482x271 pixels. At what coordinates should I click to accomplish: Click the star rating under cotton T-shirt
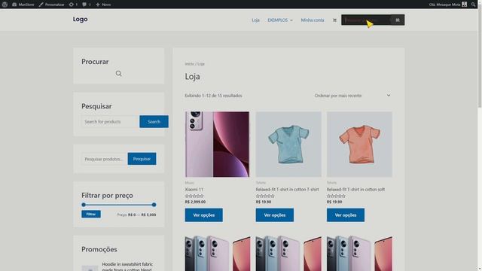[x=265, y=196]
